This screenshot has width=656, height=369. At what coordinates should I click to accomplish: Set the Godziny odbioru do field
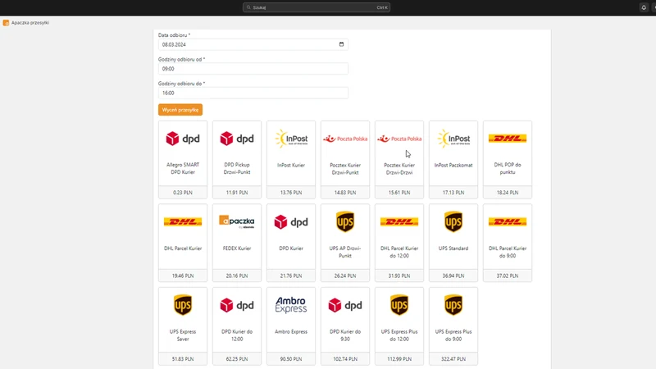(x=253, y=93)
